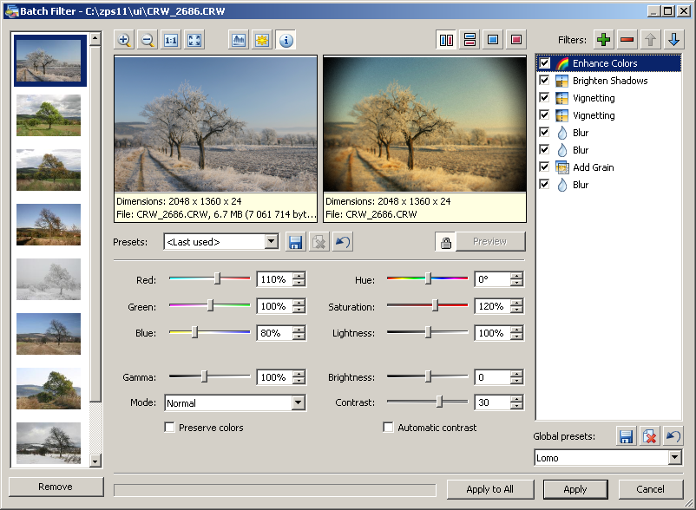Image resolution: width=696 pixels, height=510 pixels.
Task: Enable the Preserve colors checkbox
Action: pyautogui.click(x=170, y=428)
